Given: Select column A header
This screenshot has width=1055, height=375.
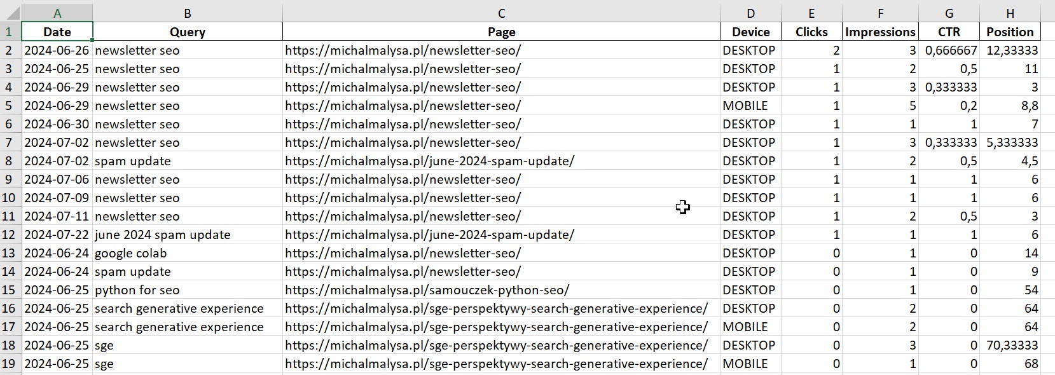Looking at the screenshot, I should pos(57,13).
